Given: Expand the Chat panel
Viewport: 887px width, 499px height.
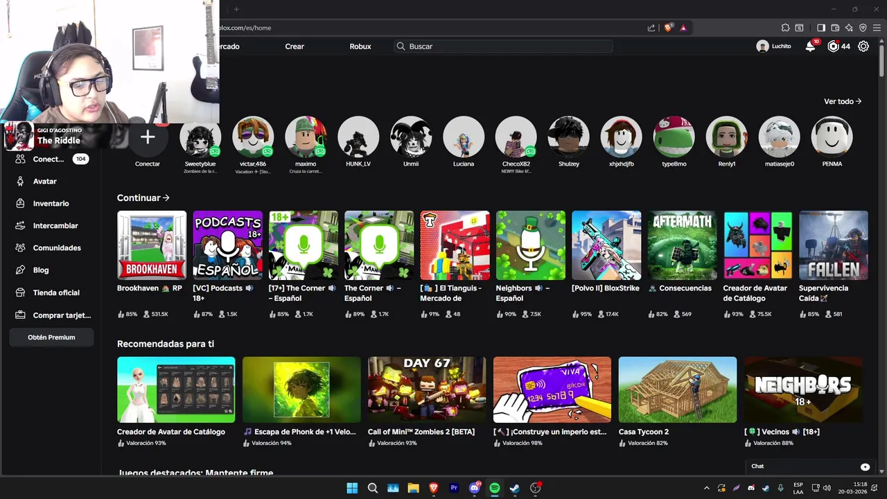Looking at the screenshot, I should click(x=811, y=466).
